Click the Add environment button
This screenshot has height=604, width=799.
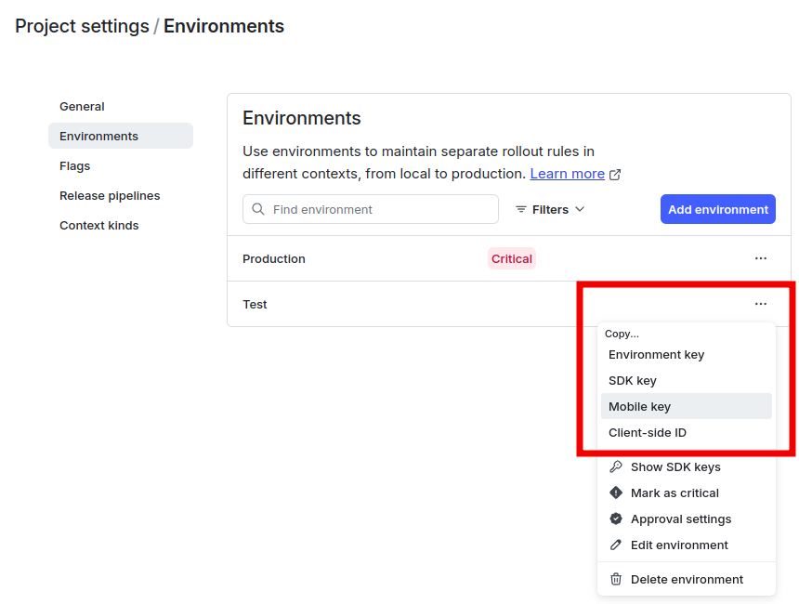point(717,209)
